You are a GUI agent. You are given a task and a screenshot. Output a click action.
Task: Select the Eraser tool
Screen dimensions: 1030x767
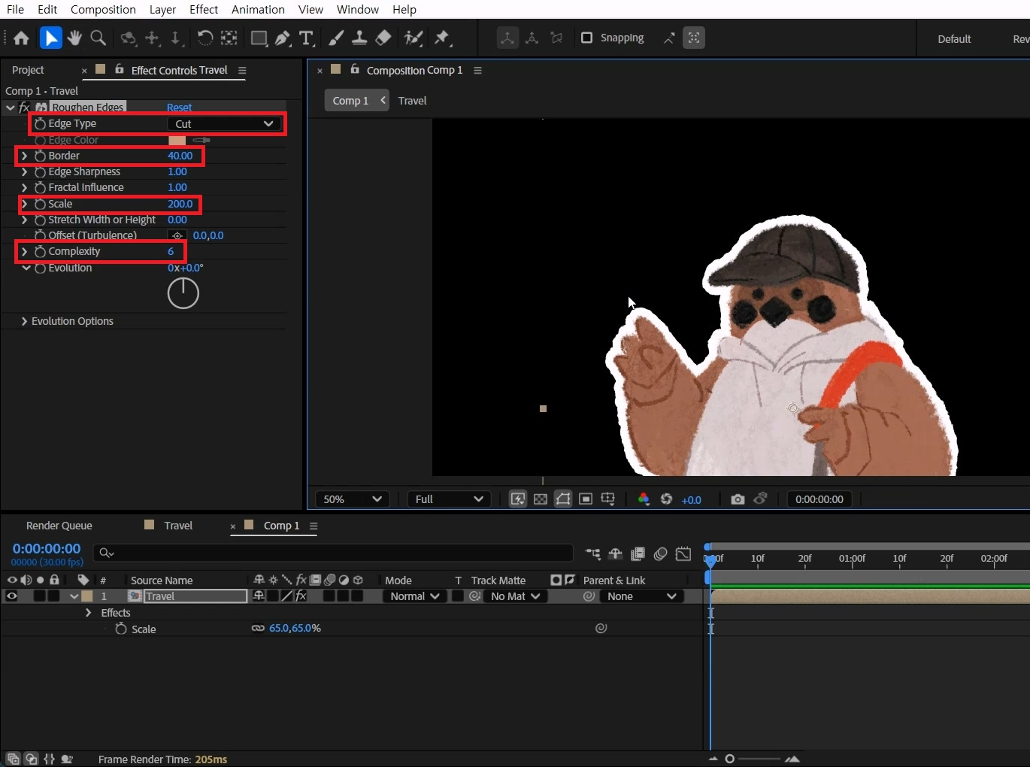coord(383,38)
